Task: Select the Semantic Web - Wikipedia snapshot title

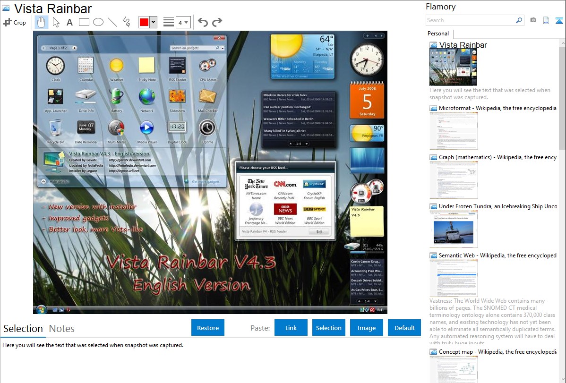Action: pyautogui.click(x=497, y=255)
